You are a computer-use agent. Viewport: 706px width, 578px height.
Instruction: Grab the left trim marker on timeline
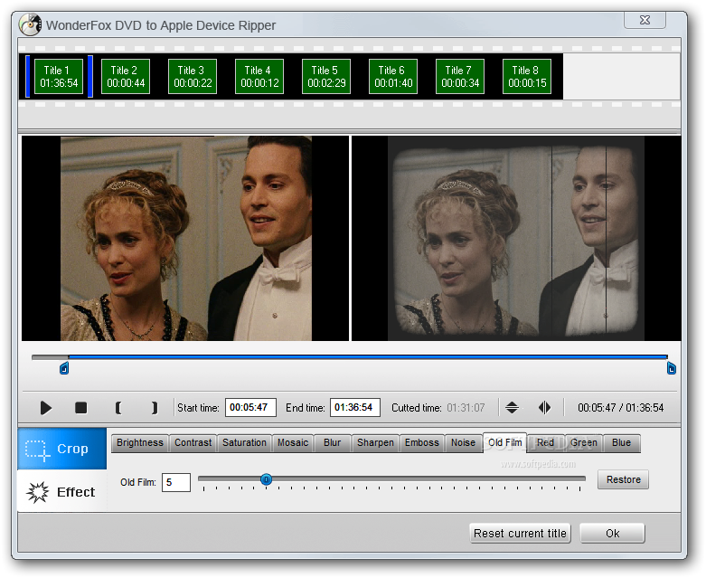point(64,369)
